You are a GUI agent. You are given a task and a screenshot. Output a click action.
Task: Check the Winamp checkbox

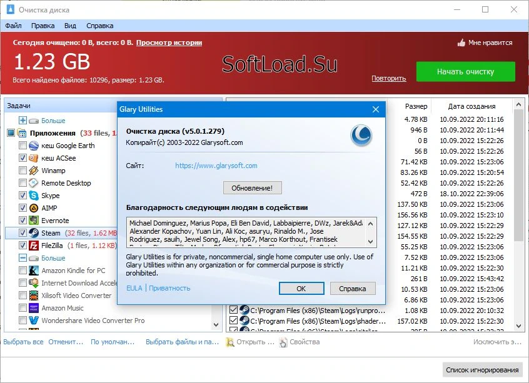tap(23, 171)
